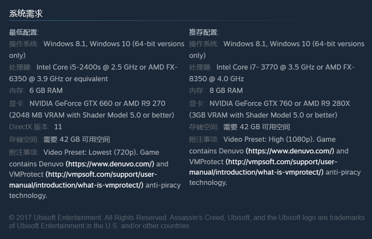This screenshot has width=372, height=239.
Task: Click the 6 GB RAM memory entry
Action: [46, 91]
